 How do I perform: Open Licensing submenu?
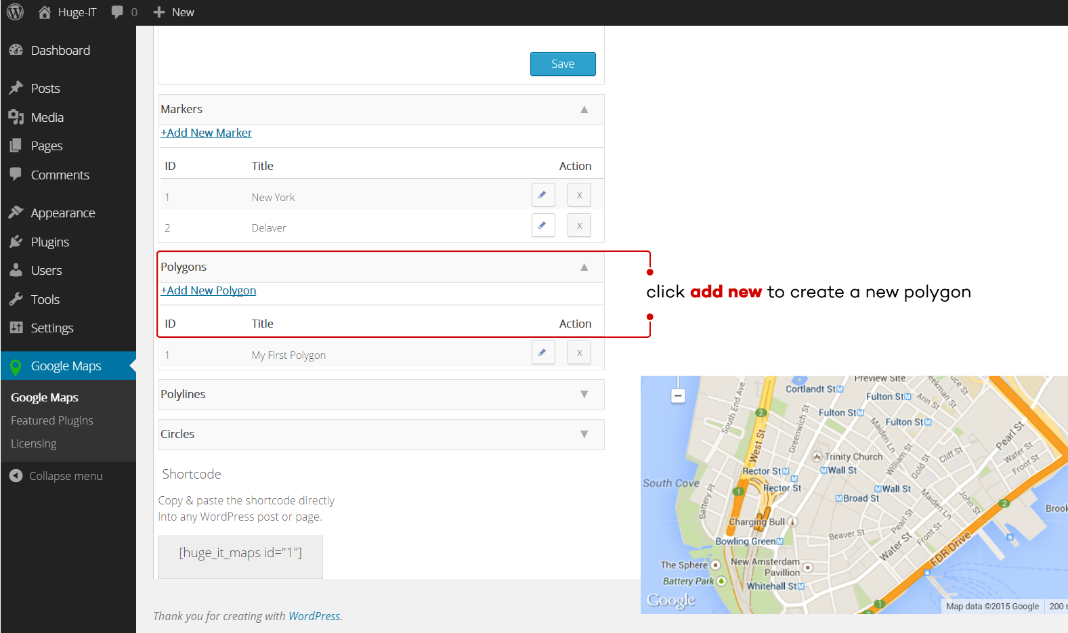[34, 443]
